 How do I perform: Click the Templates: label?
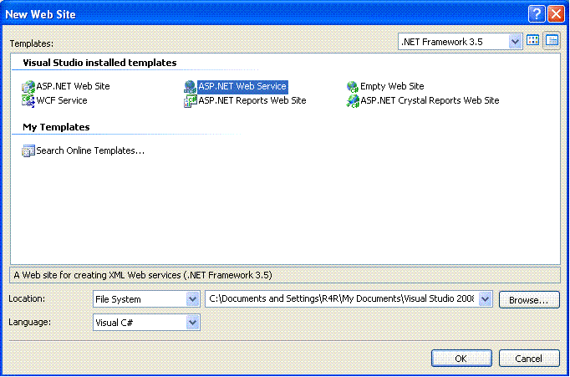tap(32, 43)
